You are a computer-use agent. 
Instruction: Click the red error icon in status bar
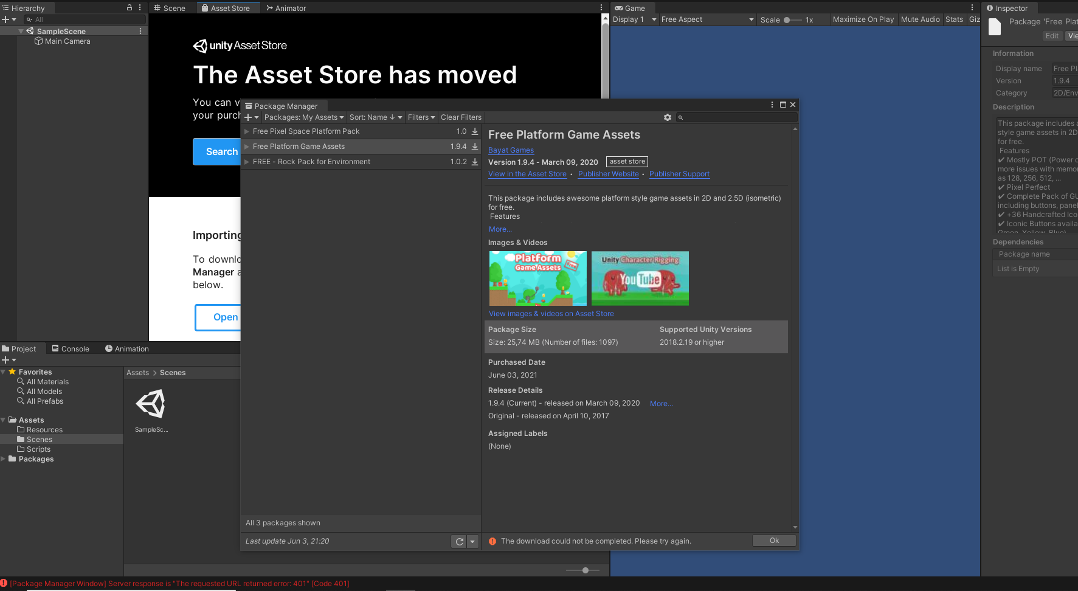pos(4,583)
